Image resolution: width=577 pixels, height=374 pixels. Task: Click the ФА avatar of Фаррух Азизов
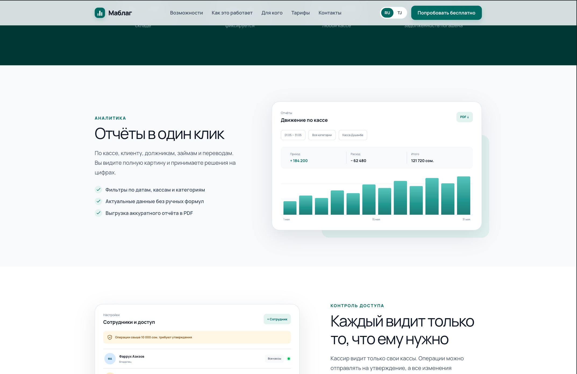(x=110, y=359)
